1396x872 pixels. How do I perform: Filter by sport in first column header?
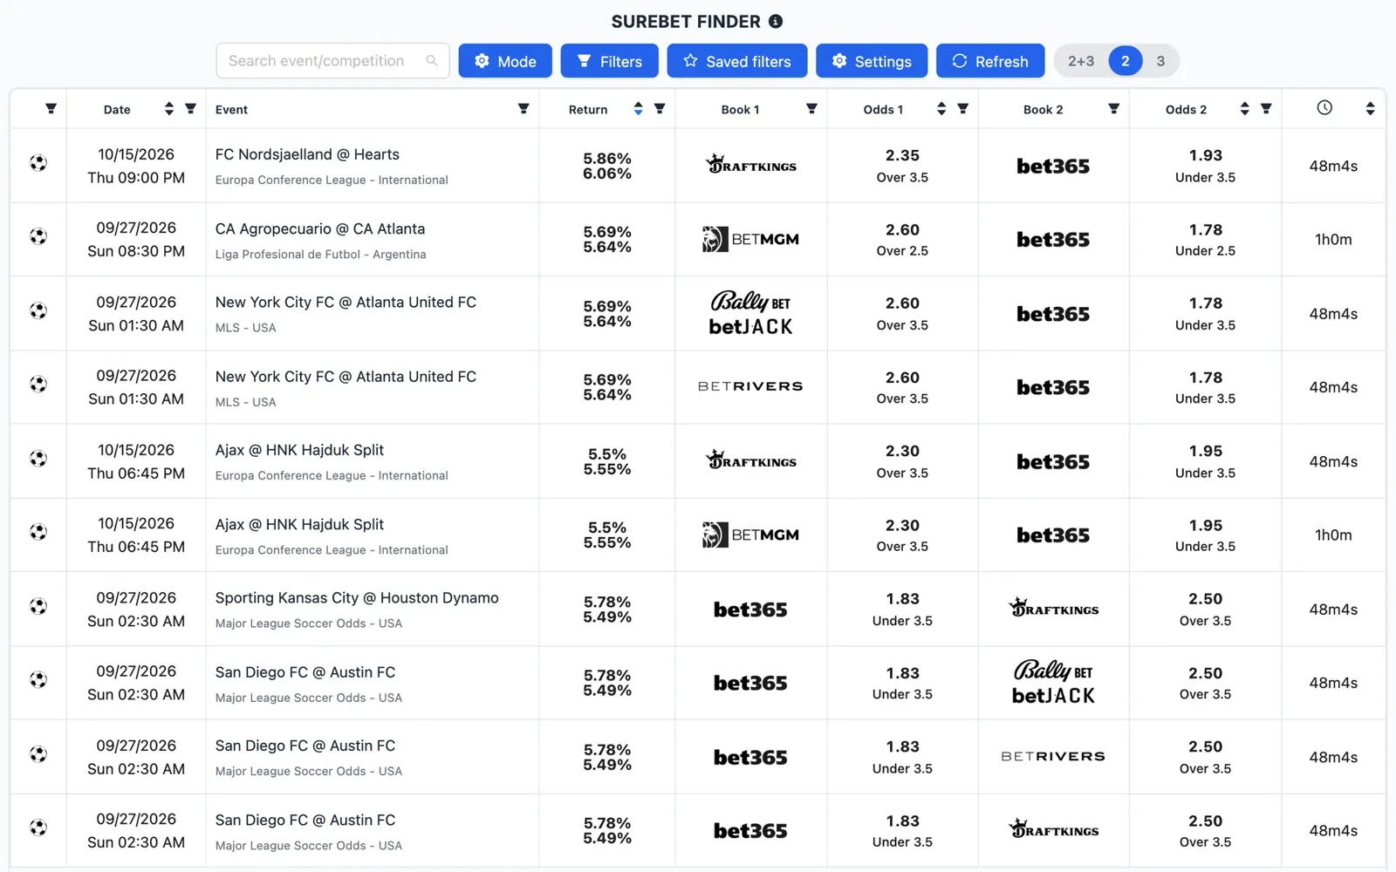click(x=51, y=109)
